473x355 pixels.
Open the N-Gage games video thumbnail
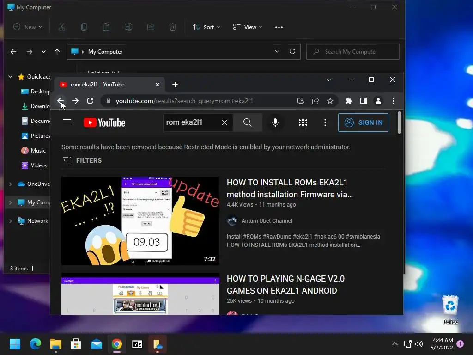[x=140, y=294]
